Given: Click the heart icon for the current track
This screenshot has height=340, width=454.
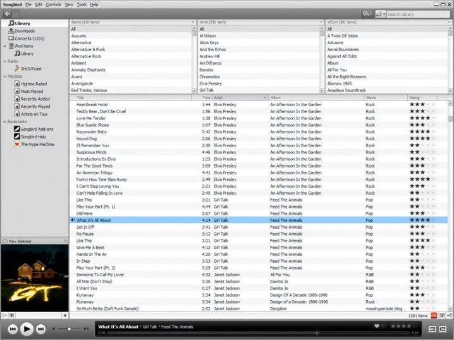Looking at the screenshot, I should (x=376, y=326).
